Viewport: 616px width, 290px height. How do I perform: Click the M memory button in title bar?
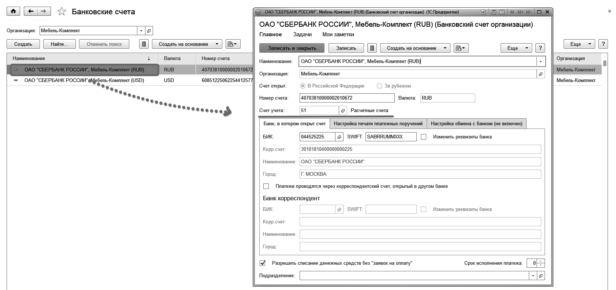pos(512,12)
